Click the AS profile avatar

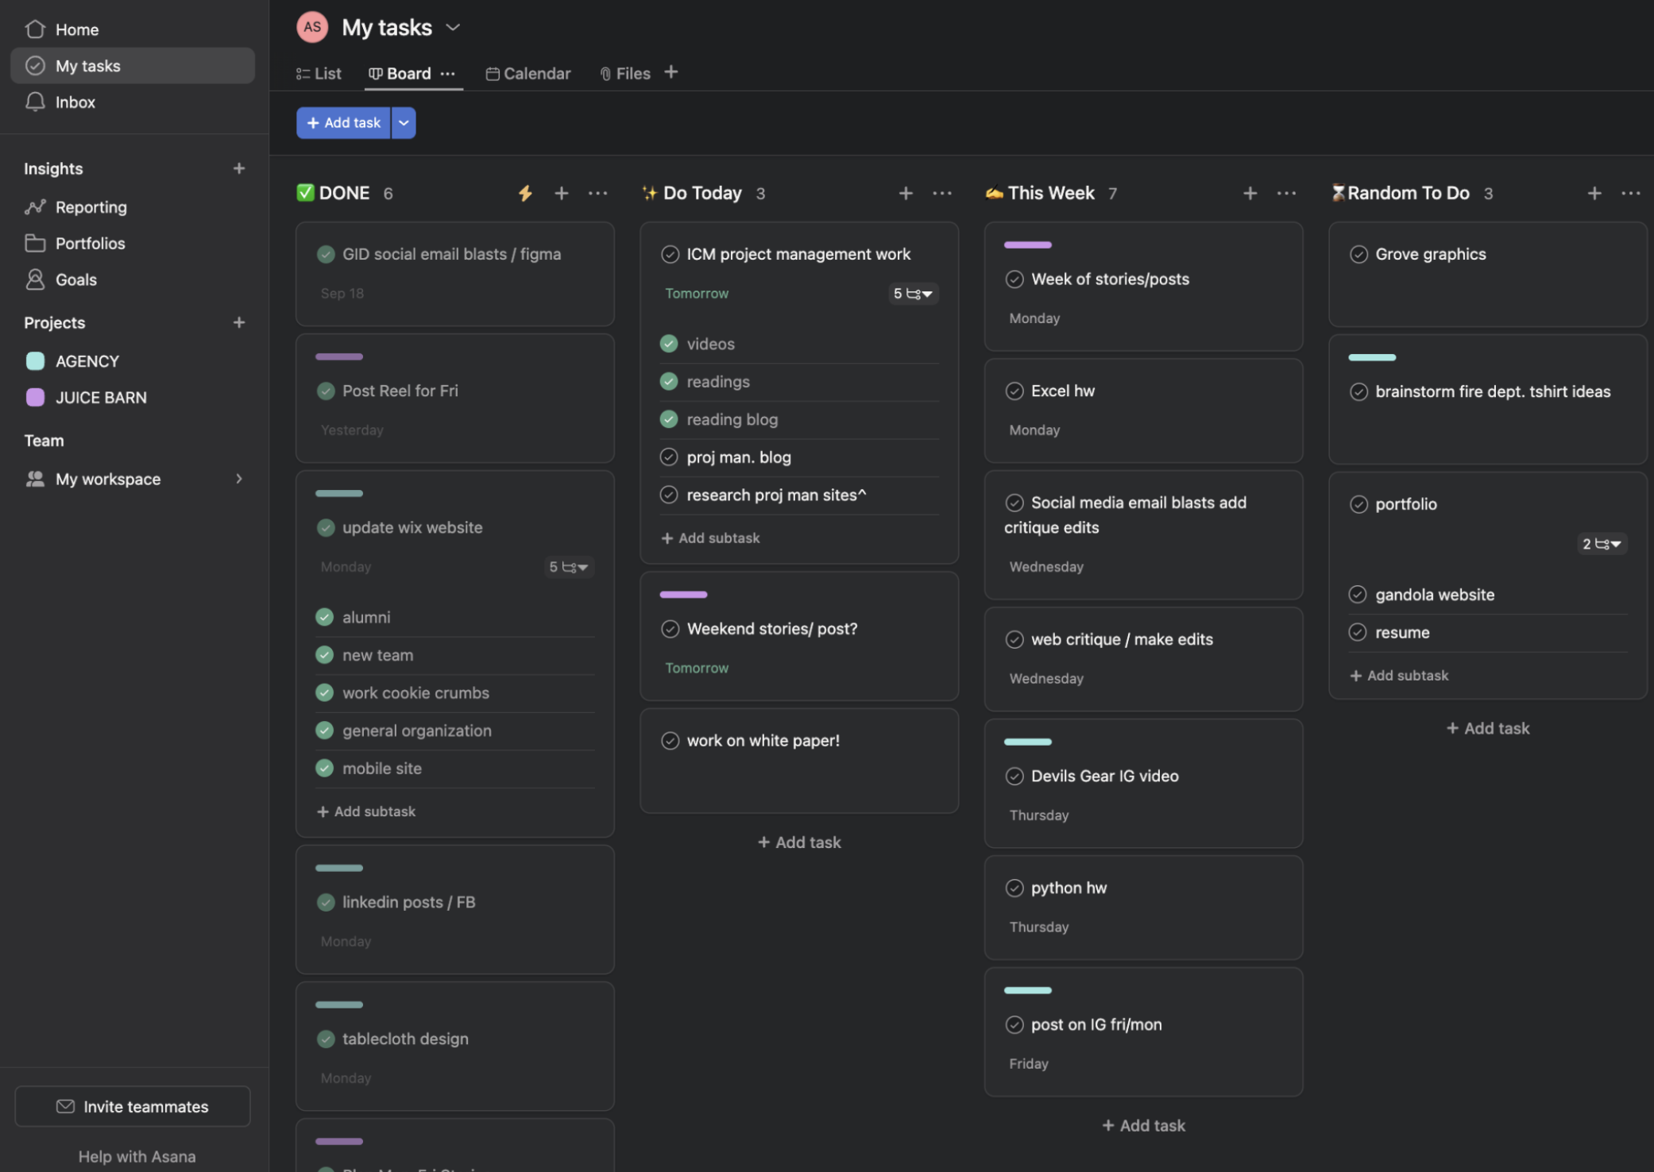coord(312,27)
